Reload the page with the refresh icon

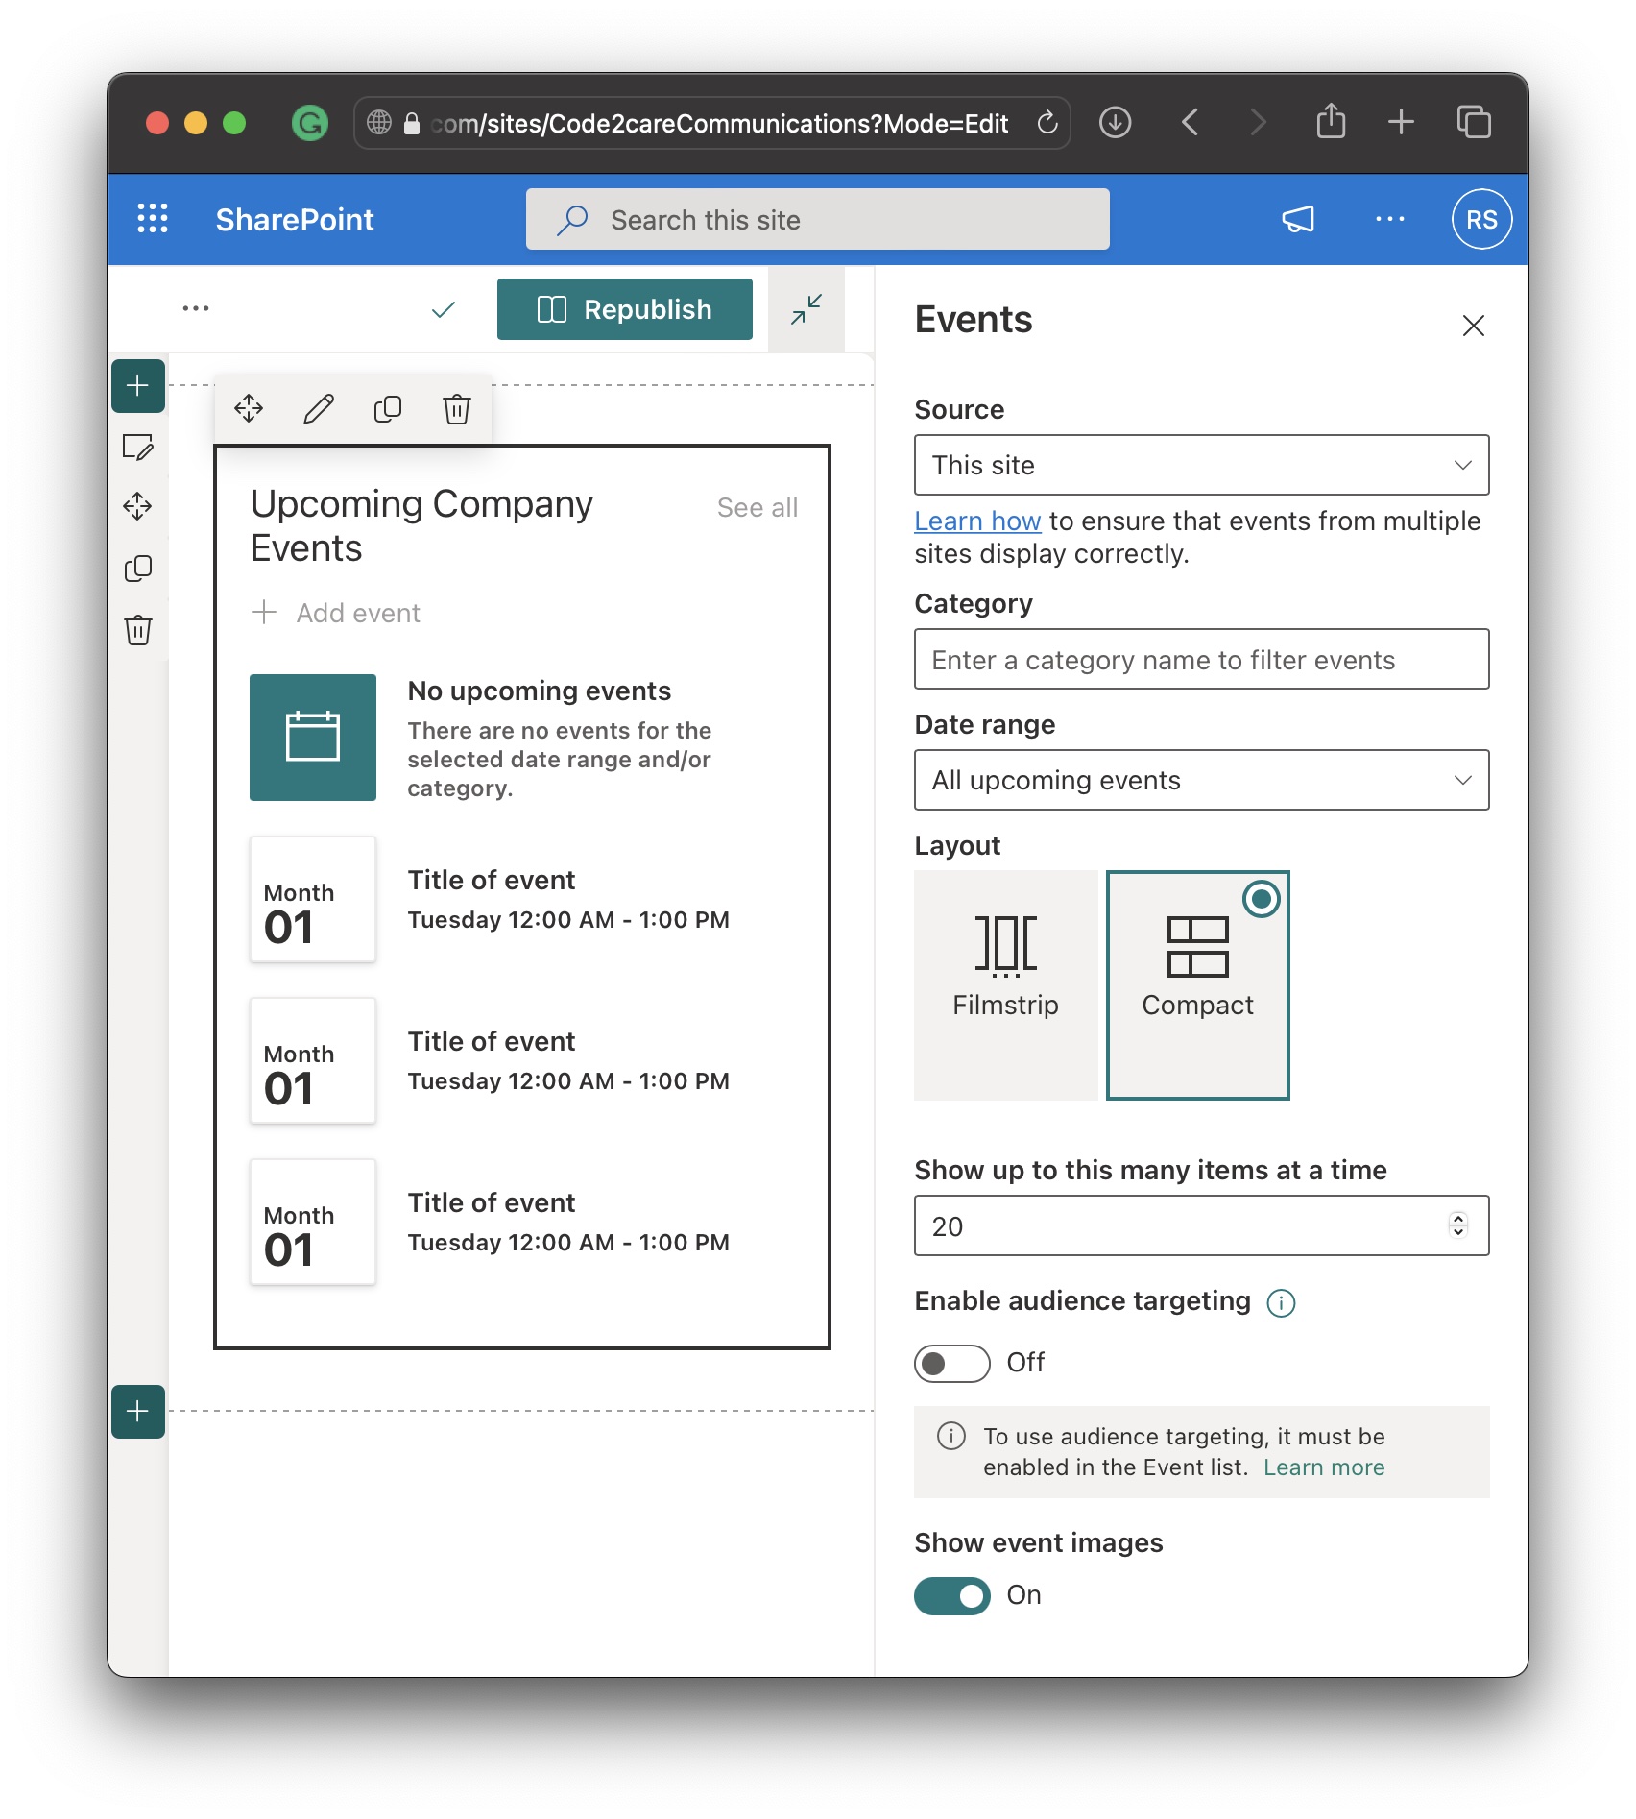(x=1047, y=123)
